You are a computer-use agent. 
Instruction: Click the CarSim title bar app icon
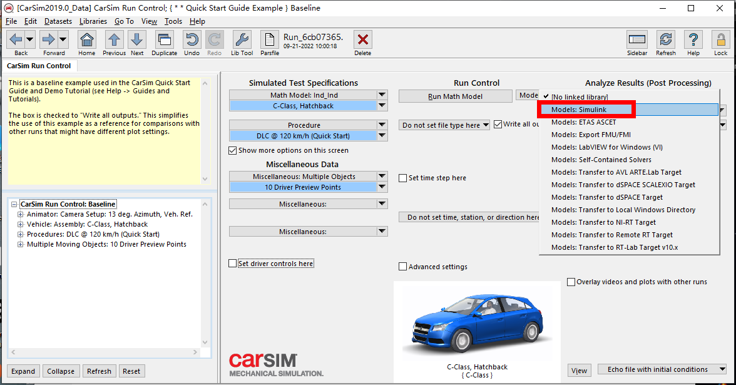click(x=9, y=8)
